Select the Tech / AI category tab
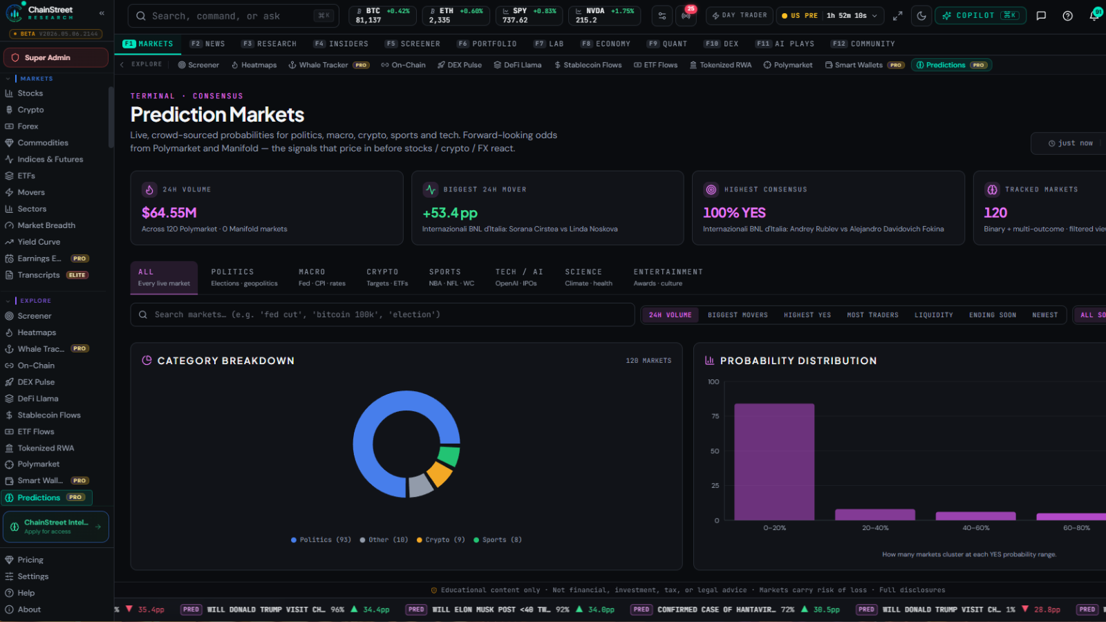 point(519,277)
